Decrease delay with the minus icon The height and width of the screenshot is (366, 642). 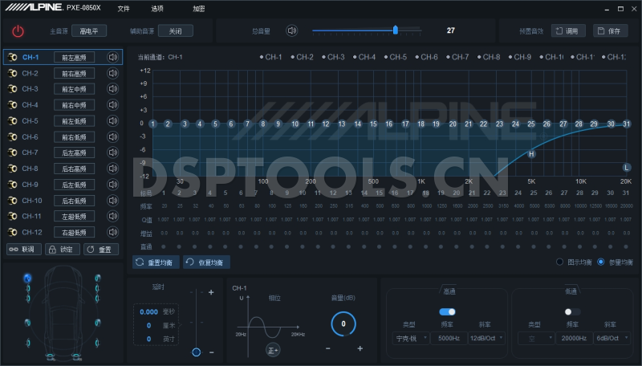212,352
